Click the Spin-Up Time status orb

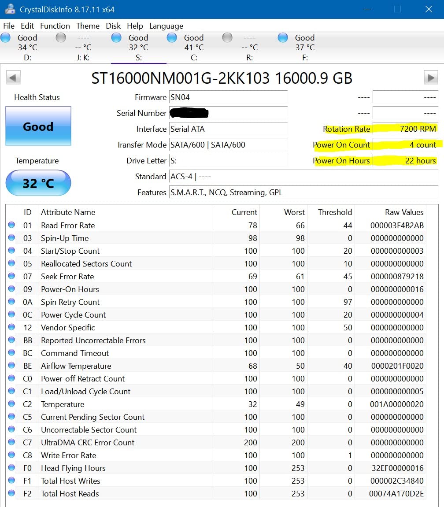11,238
